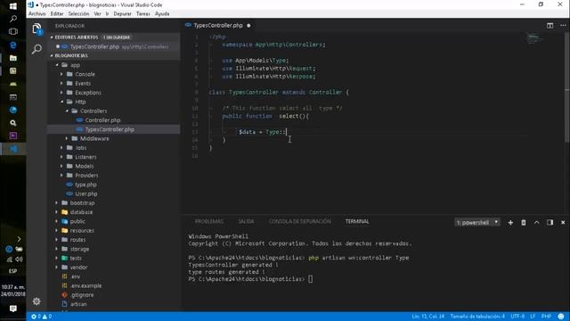
Task: Change PHP language mode in status bar
Action: pyautogui.click(x=546, y=317)
